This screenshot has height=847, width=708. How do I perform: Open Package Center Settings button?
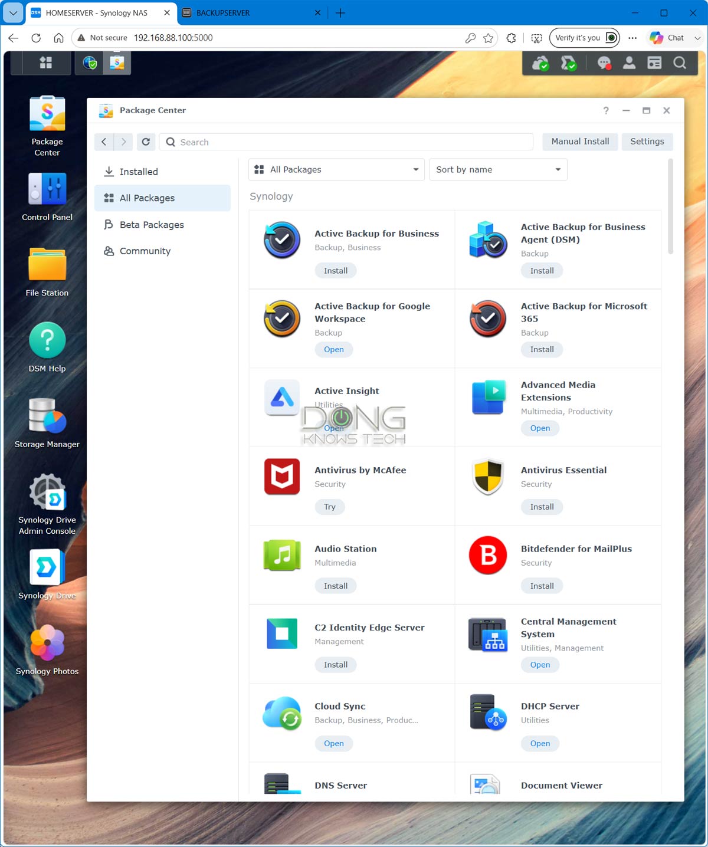coord(647,142)
